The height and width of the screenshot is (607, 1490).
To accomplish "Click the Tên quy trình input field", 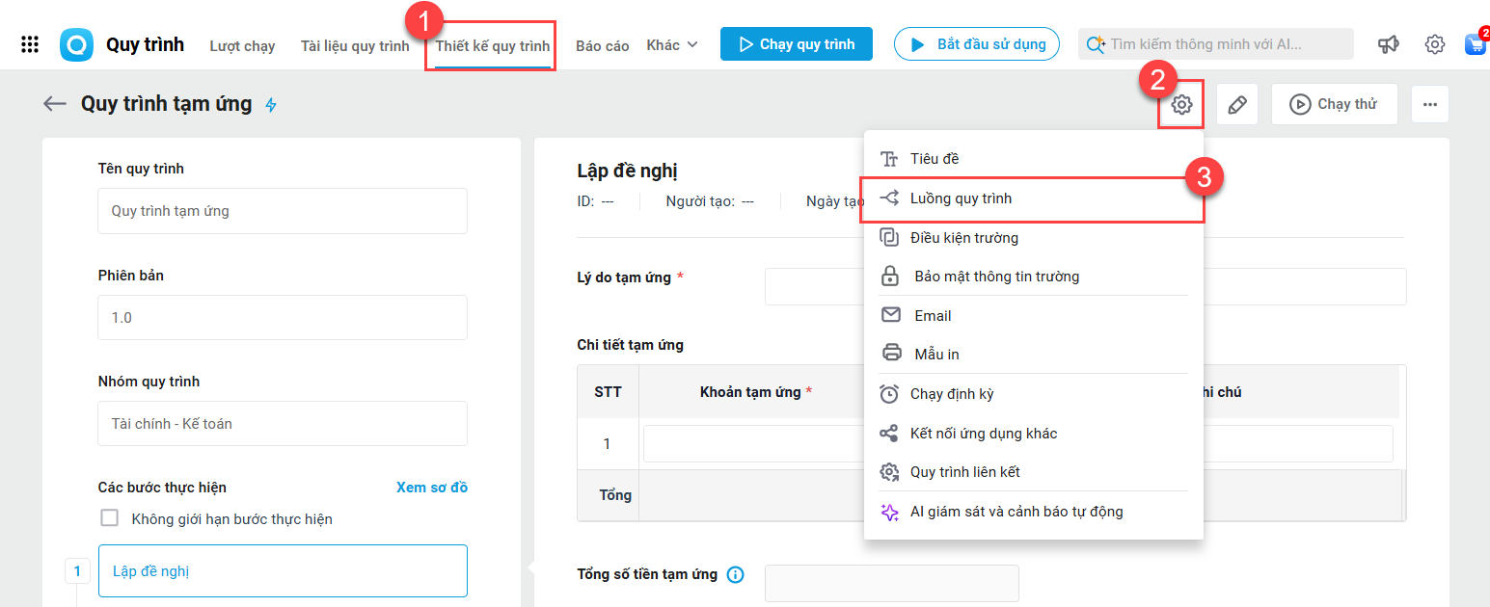I will (x=282, y=211).
